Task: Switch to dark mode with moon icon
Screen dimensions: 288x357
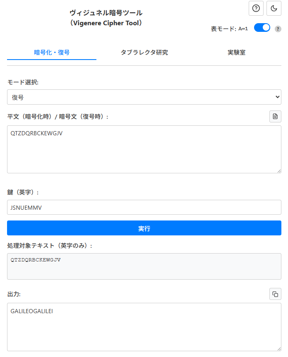Action: click(274, 8)
